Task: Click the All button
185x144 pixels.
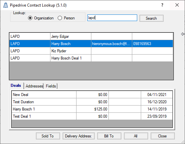Action: pyautogui.click(x=136, y=136)
